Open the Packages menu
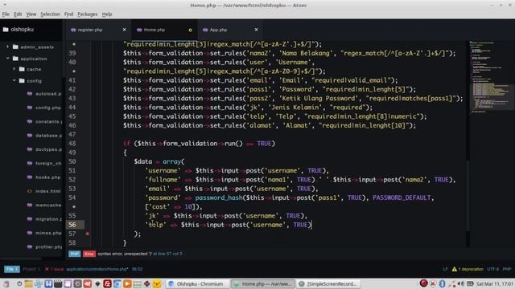 (x=88, y=14)
